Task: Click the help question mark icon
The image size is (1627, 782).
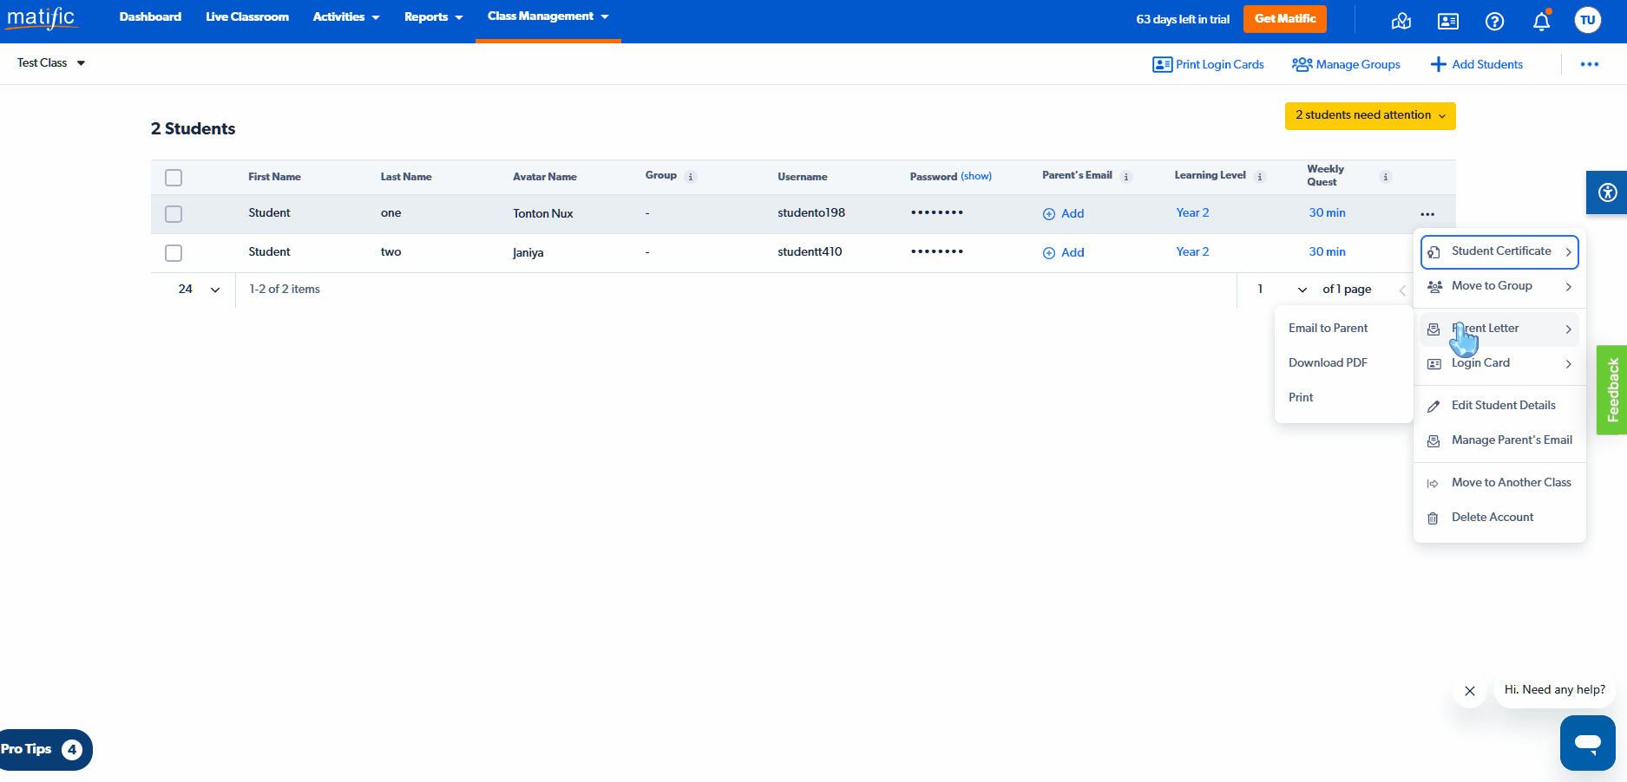Action: [x=1494, y=22]
